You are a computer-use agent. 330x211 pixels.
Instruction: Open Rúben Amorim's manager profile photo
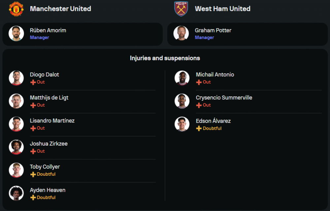(16, 34)
